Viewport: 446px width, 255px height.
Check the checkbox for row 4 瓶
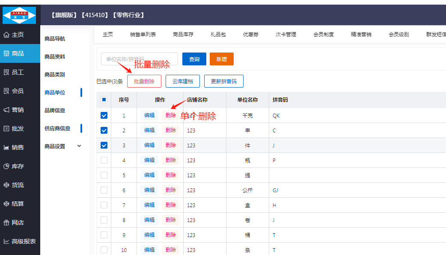(104, 160)
